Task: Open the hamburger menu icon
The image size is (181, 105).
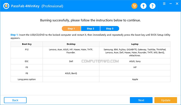Action: (164, 4)
